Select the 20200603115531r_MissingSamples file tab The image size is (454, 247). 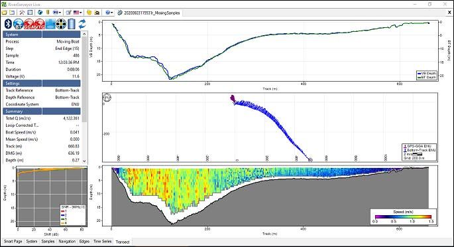click(149, 13)
